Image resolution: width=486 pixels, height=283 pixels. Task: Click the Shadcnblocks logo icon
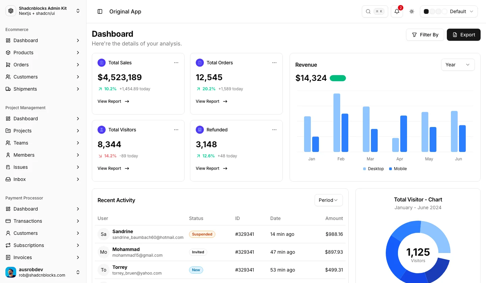point(11,11)
